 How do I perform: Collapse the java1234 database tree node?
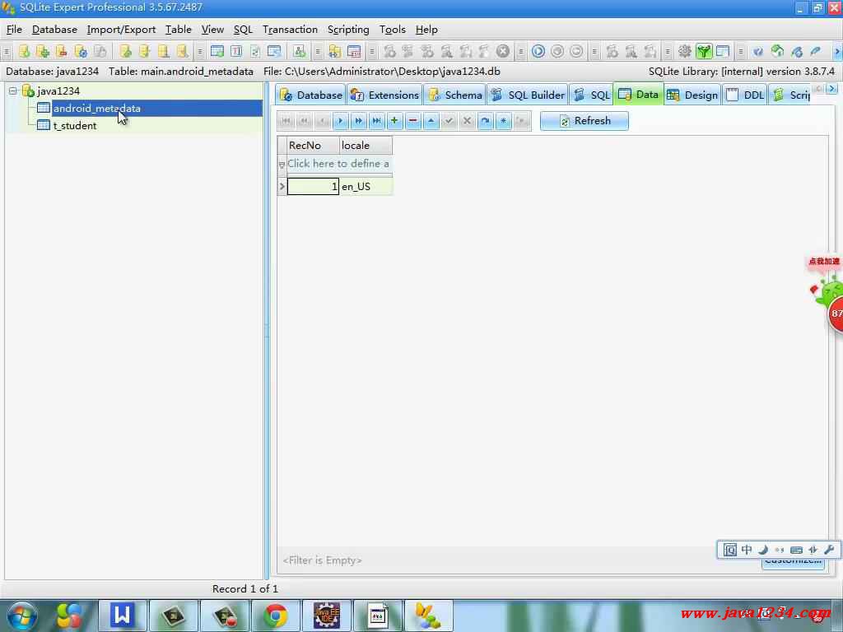click(x=13, y=91)
